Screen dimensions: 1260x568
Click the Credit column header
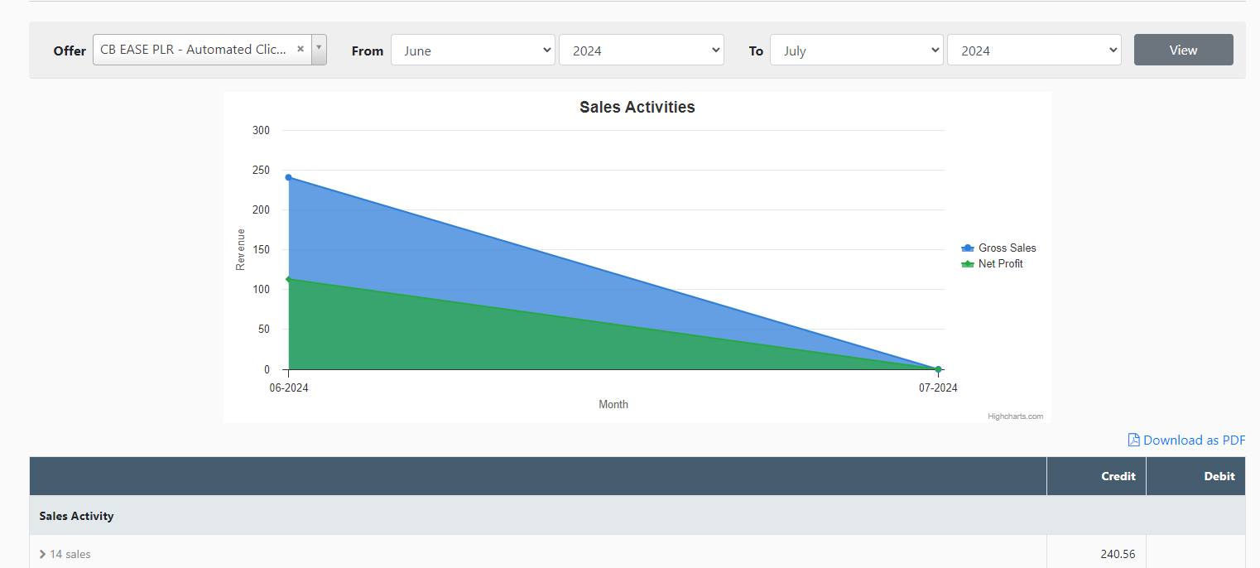click(1118, 476)
